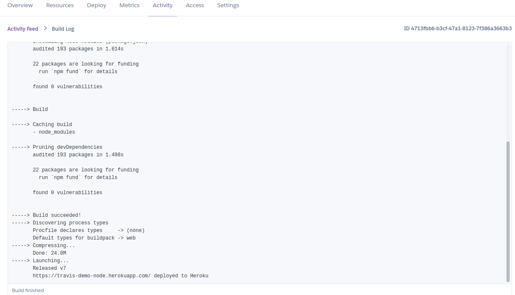Click the Discovering process types log line

coord(70,223)
